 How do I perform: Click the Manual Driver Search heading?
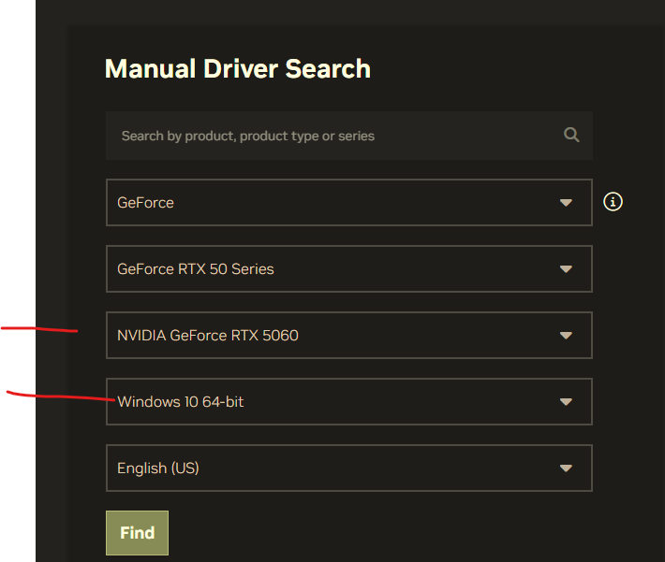(238, 69)
